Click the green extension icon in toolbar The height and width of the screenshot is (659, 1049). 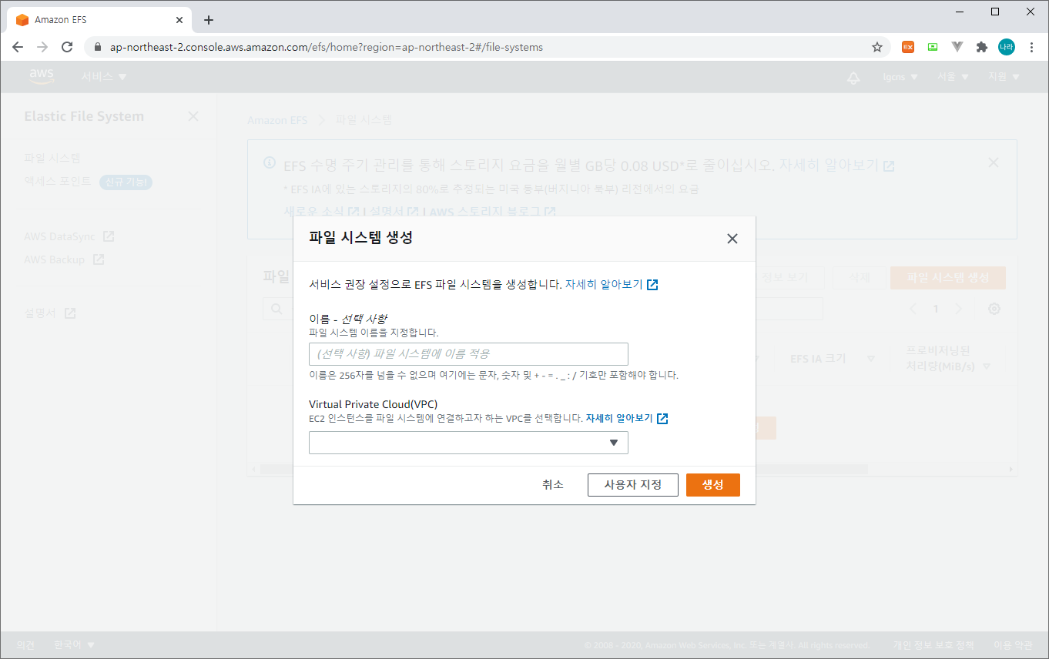[x=933, y=47]
